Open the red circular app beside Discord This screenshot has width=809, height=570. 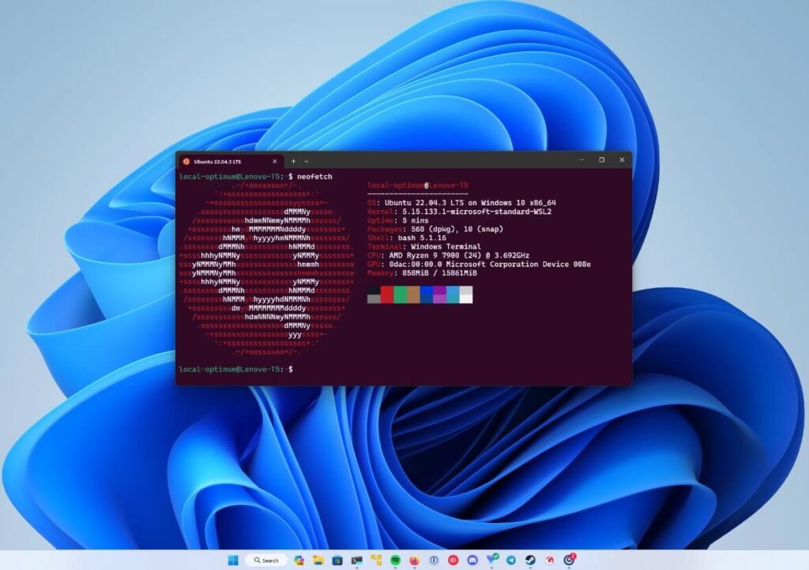point(453,561)
